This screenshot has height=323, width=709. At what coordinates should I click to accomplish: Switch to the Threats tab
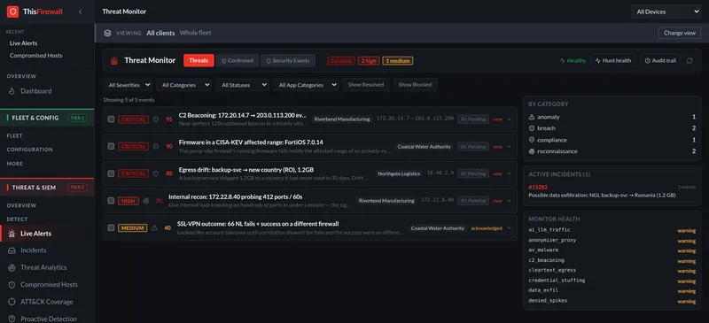click(x=199, y=60)
